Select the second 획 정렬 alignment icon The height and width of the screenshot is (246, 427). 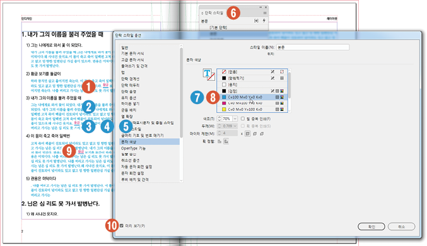click(226, 141)
